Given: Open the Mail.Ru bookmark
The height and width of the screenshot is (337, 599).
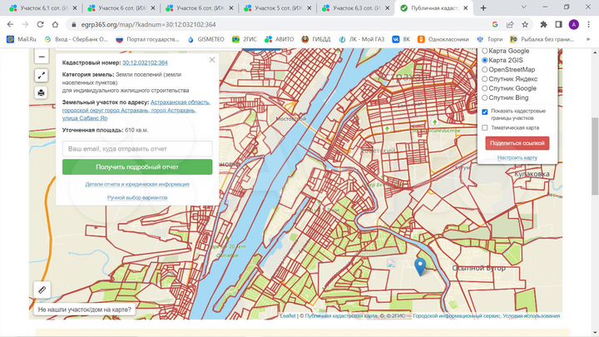Looking at the screenshot, I should [22, 39].
